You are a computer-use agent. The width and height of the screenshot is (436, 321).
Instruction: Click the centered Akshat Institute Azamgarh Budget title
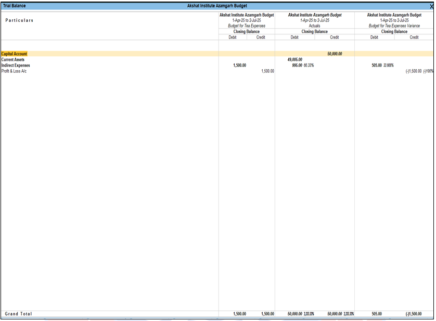217,6
